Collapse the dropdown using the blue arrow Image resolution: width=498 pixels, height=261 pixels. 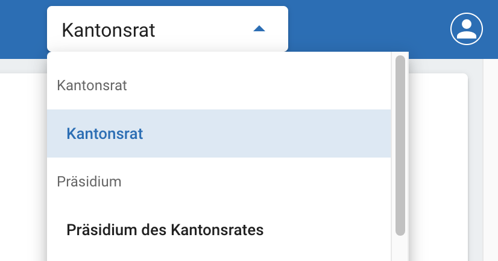[259, 29]
